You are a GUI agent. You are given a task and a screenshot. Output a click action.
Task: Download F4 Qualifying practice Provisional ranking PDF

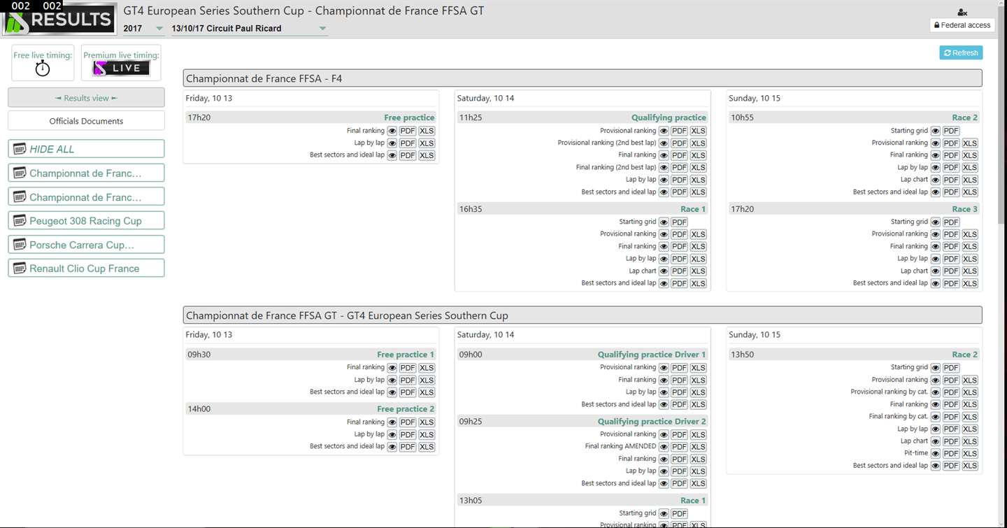(x=679, y=131)
